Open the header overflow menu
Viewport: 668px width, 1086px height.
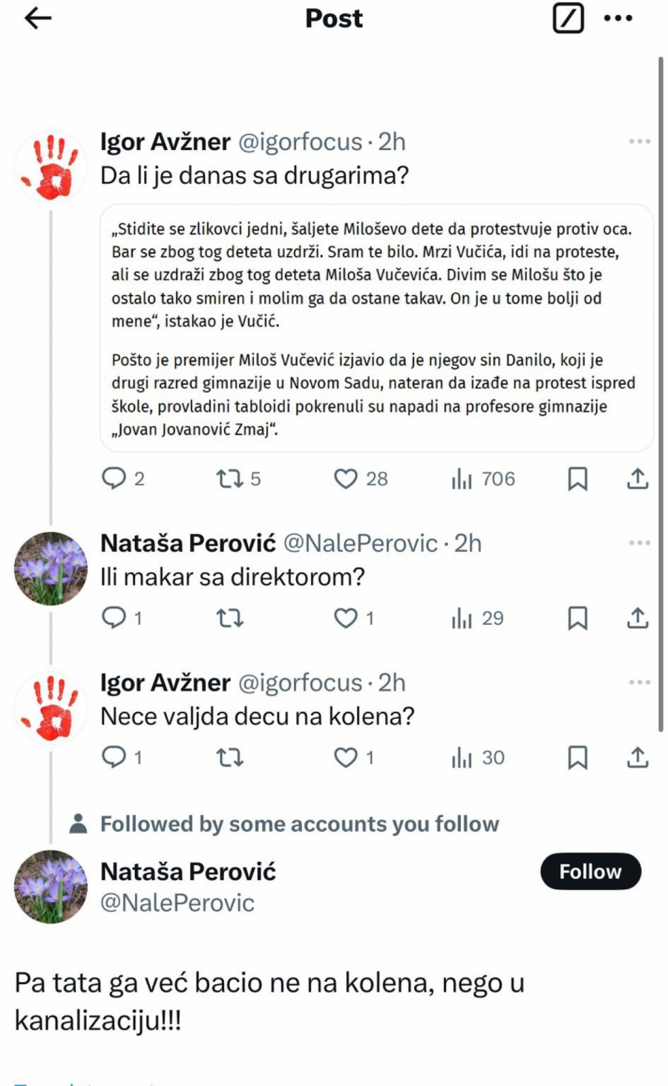pyautogui.click(x=618, y=19)
